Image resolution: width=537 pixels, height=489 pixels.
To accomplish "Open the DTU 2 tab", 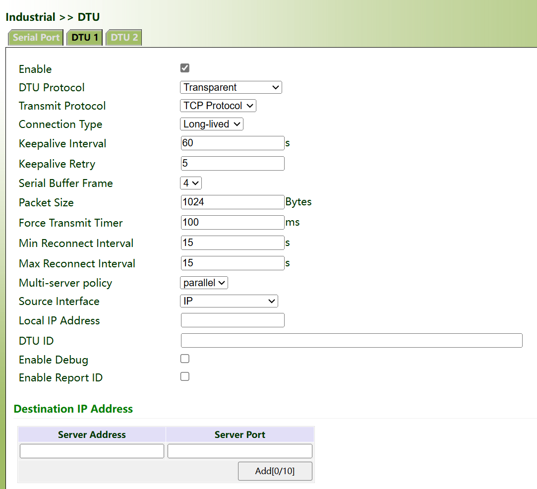I will (x=124, y=38).
